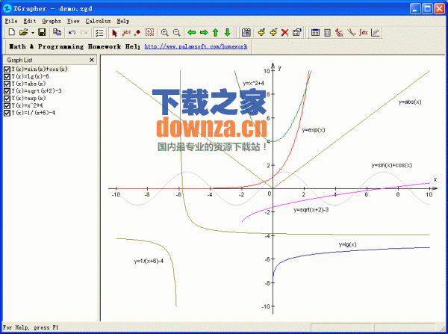Follow the palamsoft.com homework link
This screenshot has width=448, height=334.
(x=196, y=46)
